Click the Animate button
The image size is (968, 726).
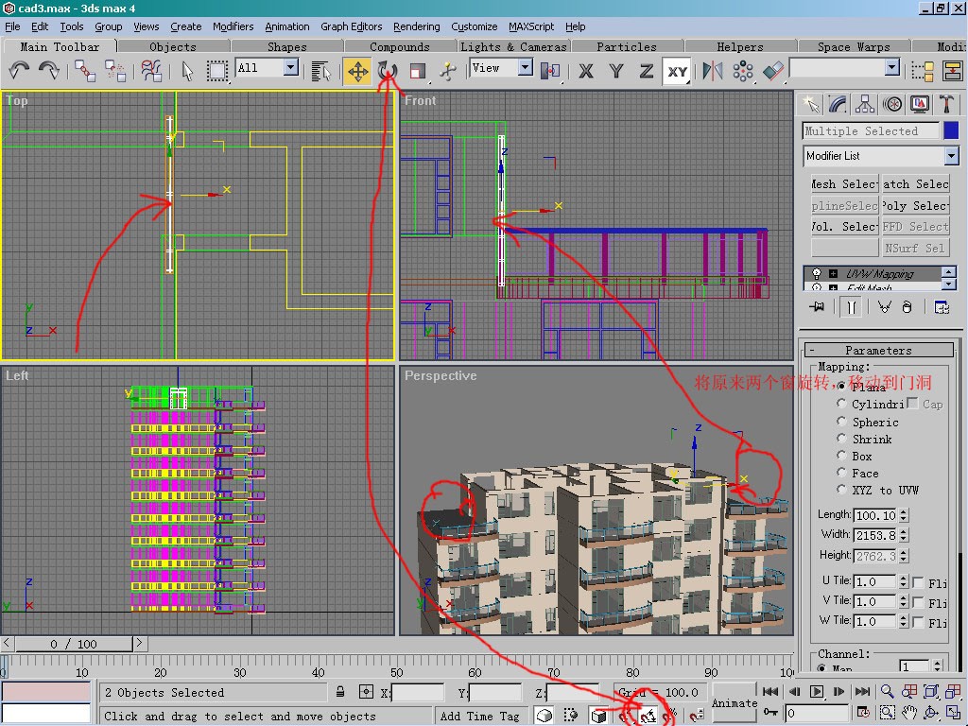735,702
